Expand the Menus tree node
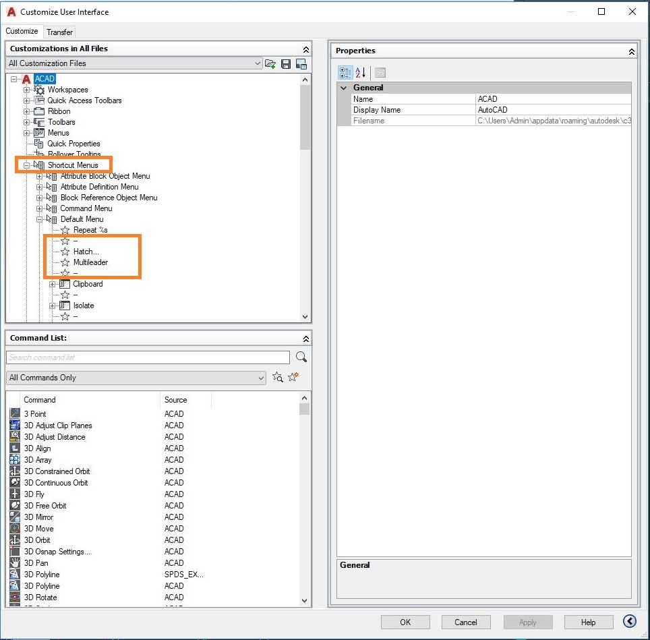The width and height of the screenshot is (650, 640). (x=26, y=133)
